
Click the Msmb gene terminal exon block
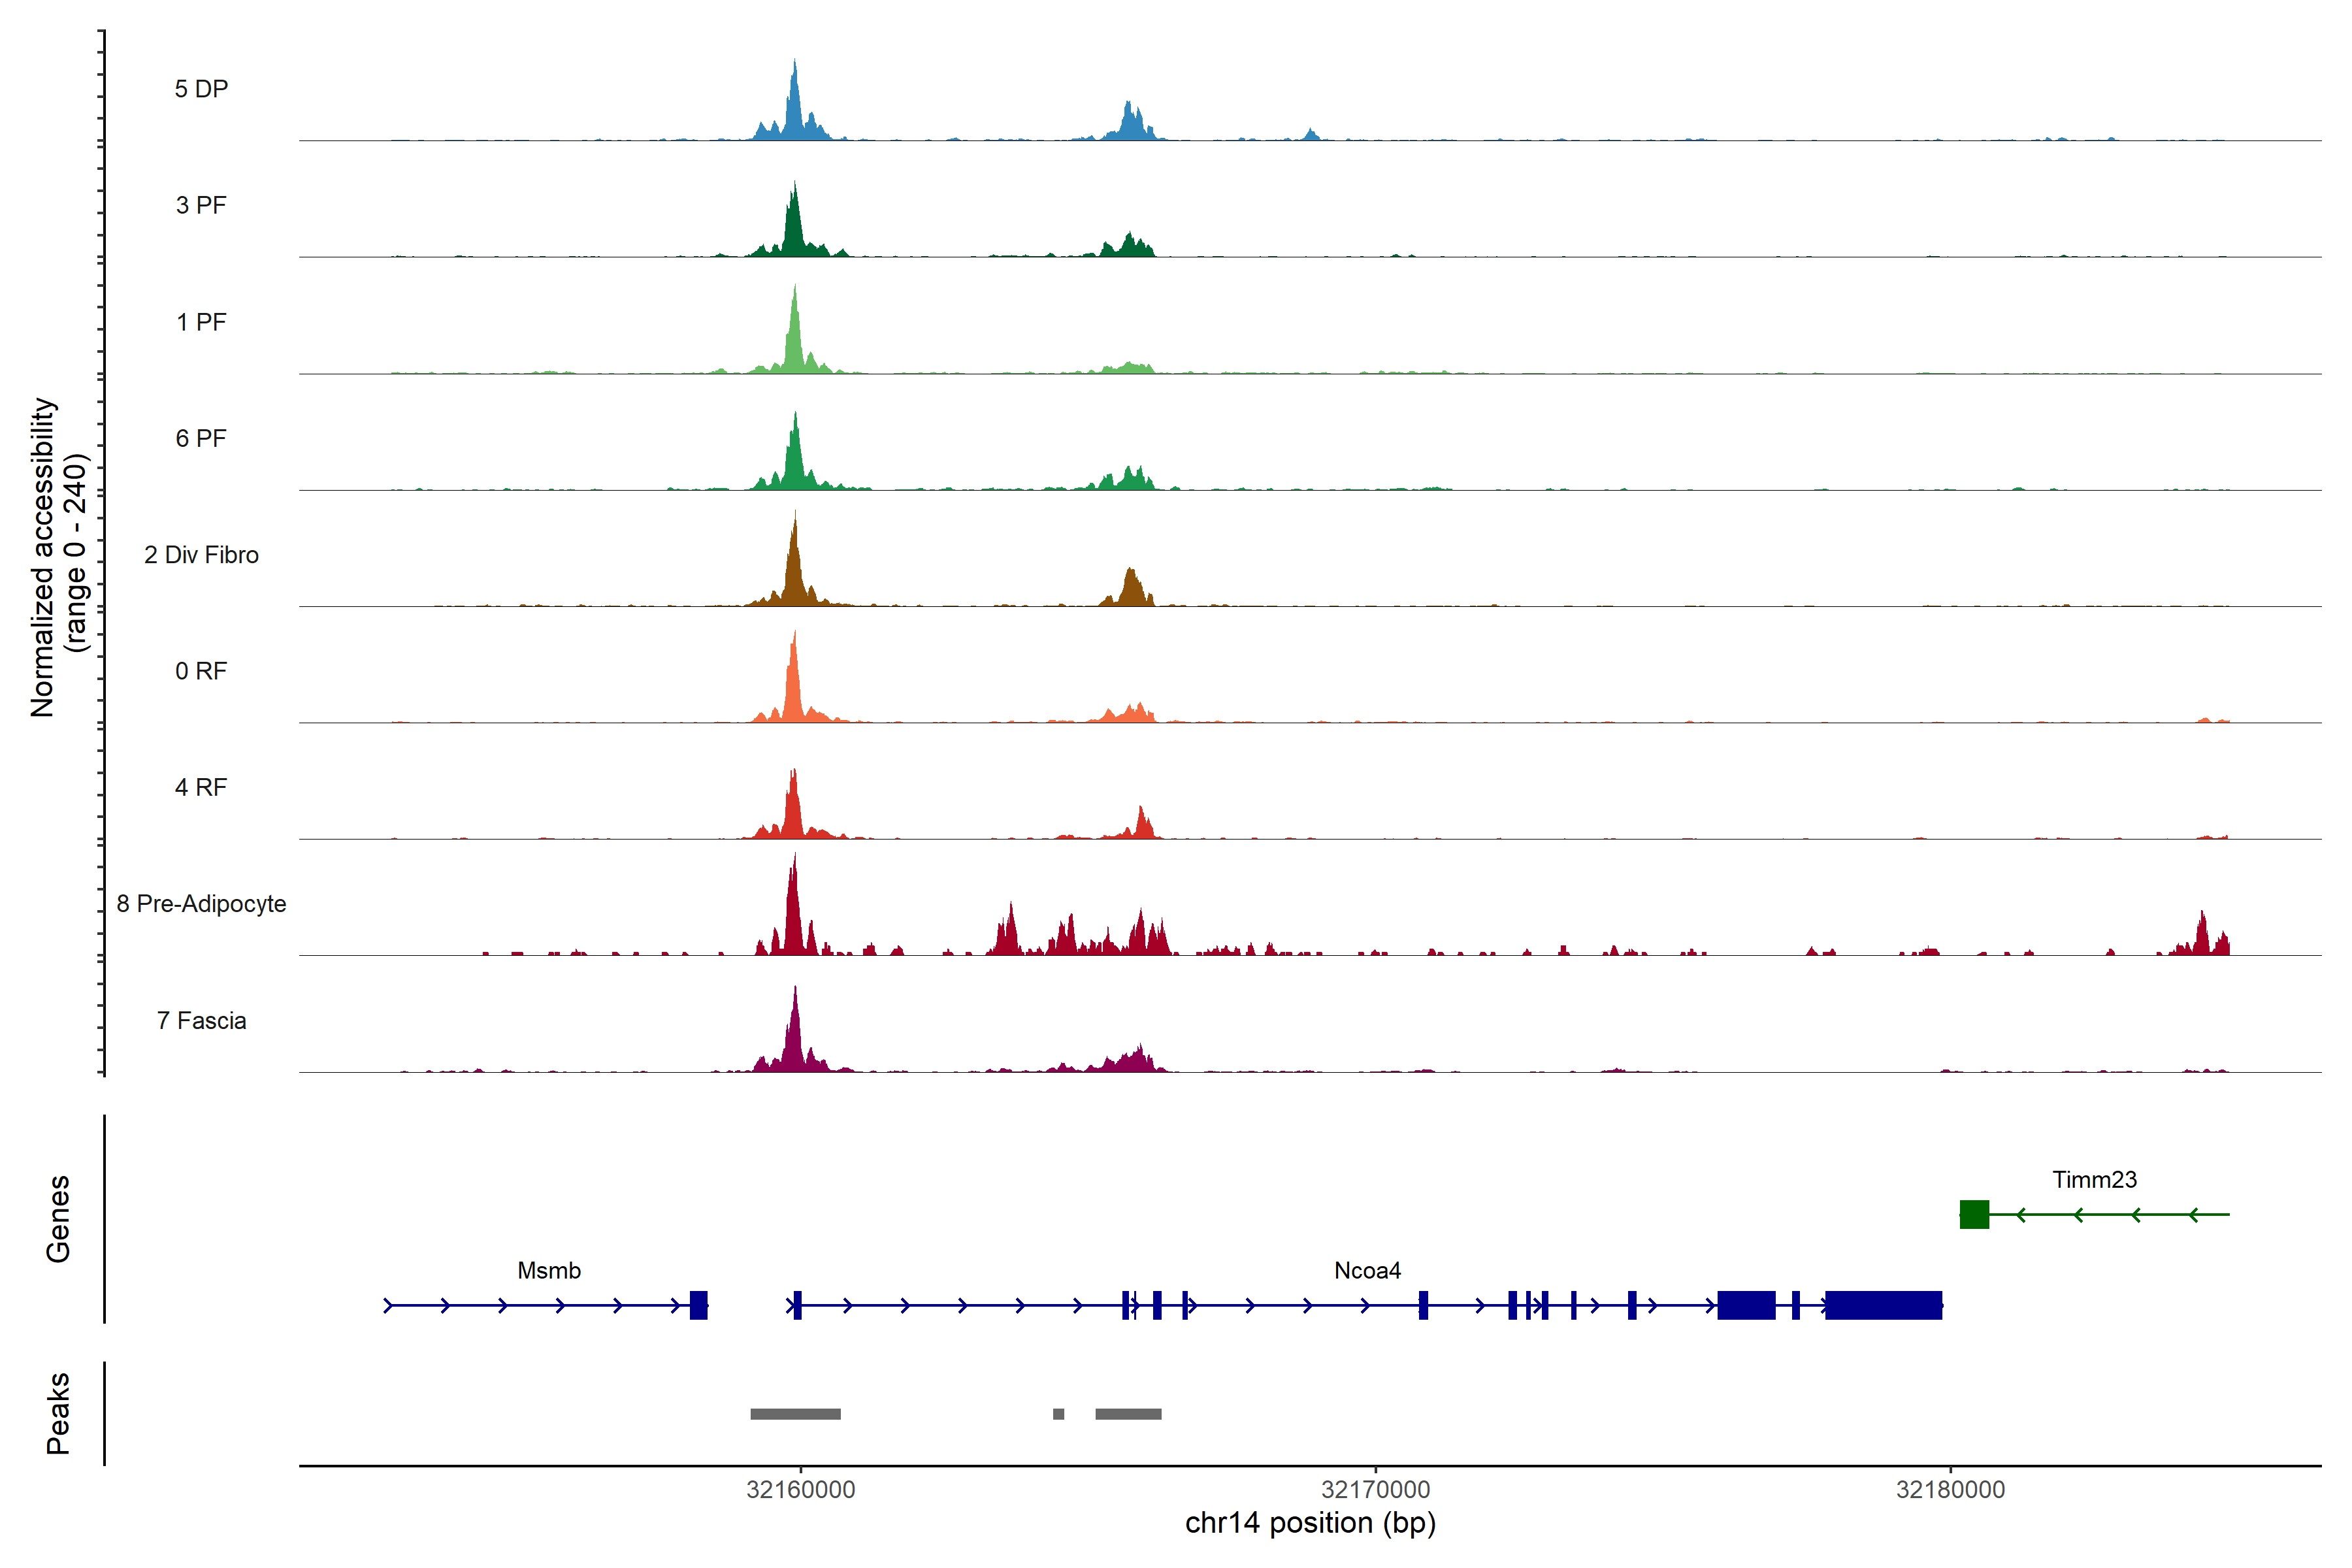click(699, 1305)
